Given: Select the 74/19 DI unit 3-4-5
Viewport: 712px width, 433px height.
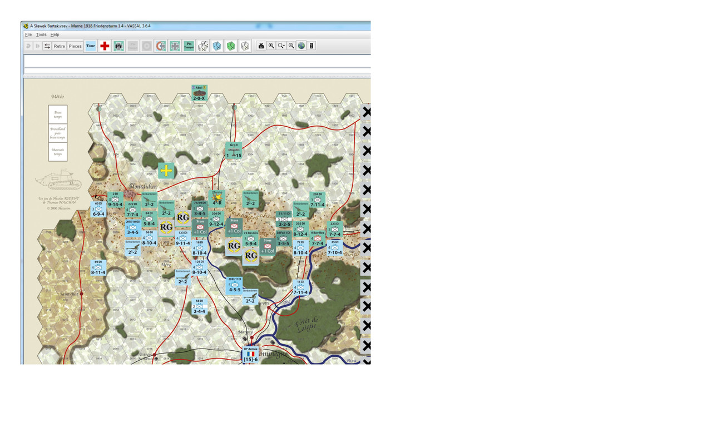Looking at the screenshot, I should coord(200,209).
